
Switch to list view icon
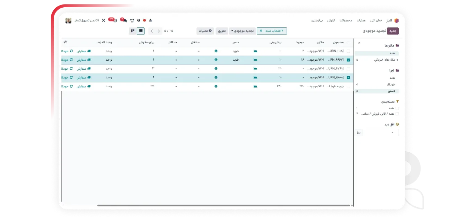tap(141, 31)
